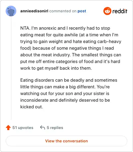Collapse the comment via vertical thread line

pos(11,68)
